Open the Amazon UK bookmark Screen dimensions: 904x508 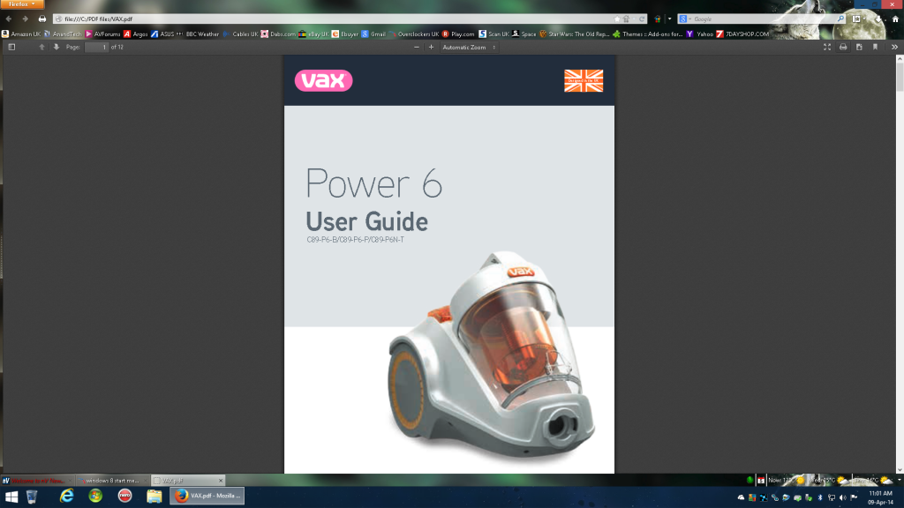tap(21, 34)
